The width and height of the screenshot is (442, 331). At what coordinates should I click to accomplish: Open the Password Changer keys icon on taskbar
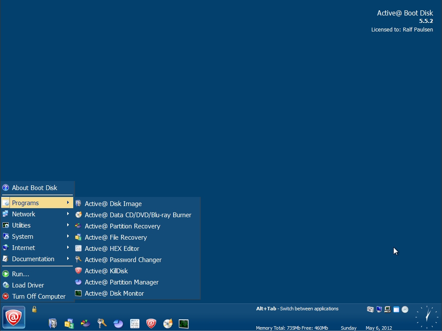coord(102,323)
